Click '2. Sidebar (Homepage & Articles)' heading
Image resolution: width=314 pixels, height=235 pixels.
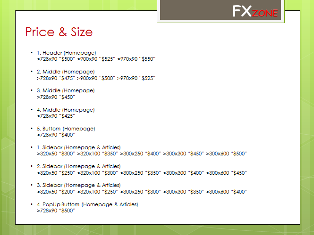pos(79,166)
